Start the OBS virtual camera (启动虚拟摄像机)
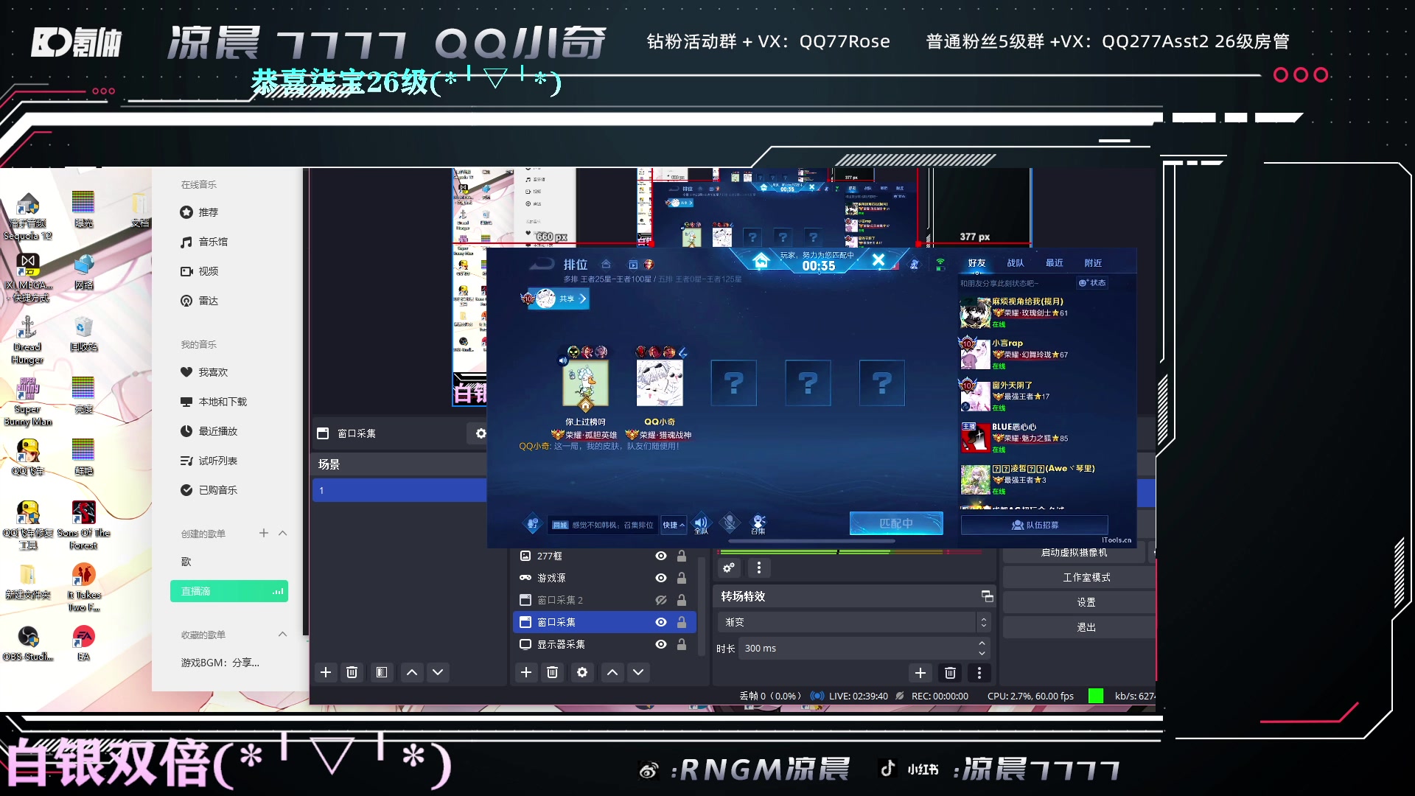The width and height of the screenshot is (1415, 796). [x=1074, y=553]
